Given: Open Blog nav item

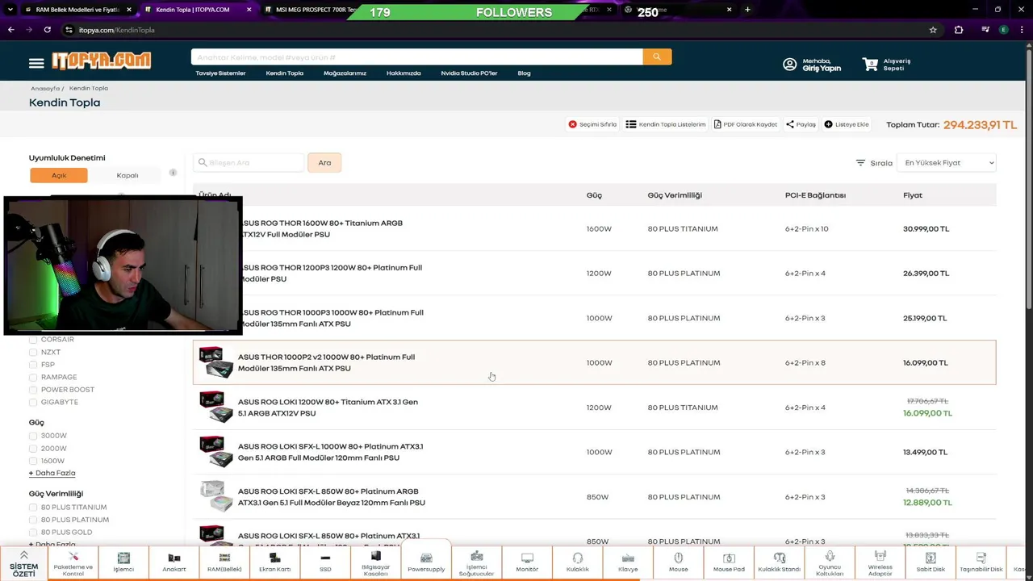Looking at the screenshot, I should [x=524, y=73].
